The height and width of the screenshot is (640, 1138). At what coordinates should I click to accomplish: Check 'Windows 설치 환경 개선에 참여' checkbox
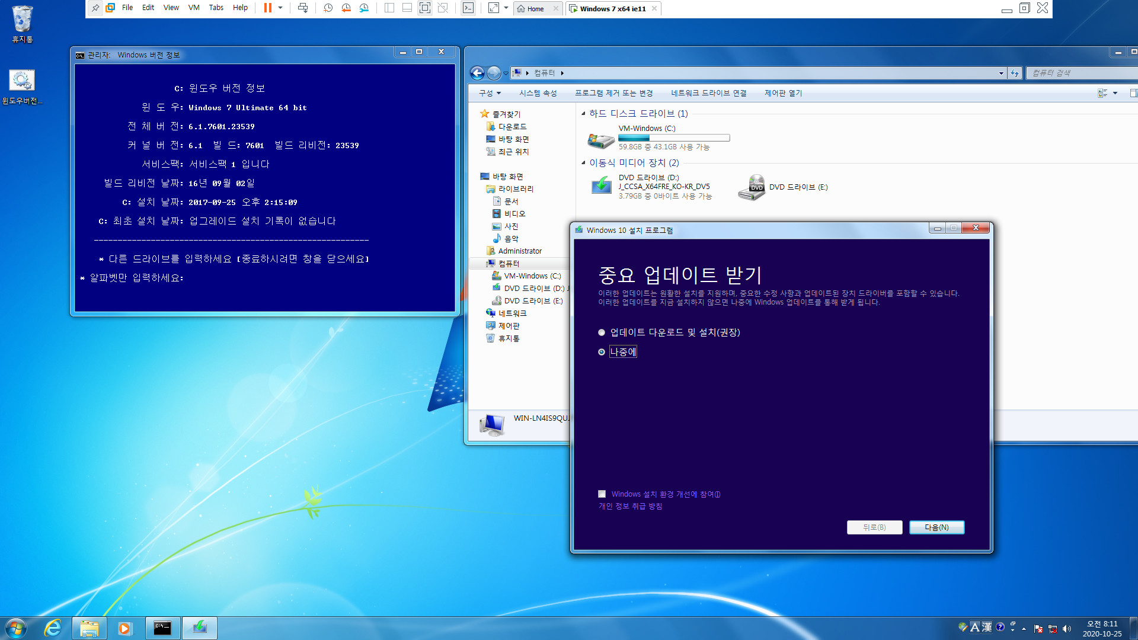click(x=602, y=494)
